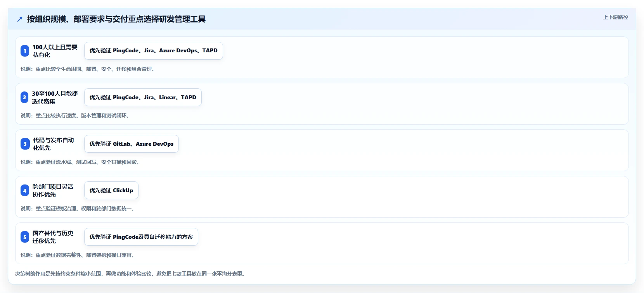Screen dimensions: 644x293
Task: Click the note about 流水线、测试回写、安全扫描
Action: pyautogui.click(x=81, y=162)
